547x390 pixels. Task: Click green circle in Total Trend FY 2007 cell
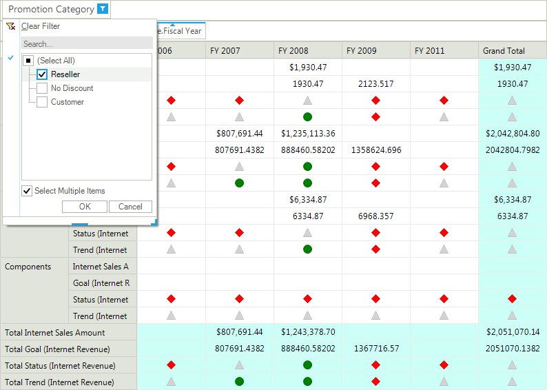(x=239, y=381)
